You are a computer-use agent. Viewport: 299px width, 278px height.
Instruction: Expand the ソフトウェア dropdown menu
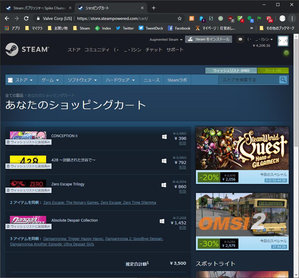pyautogui.click(x=82, y=80)
